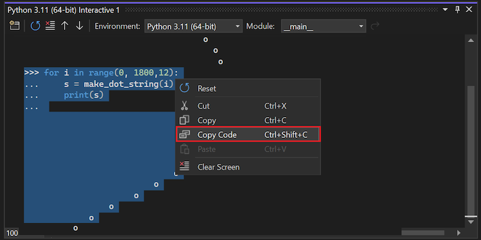Click the Clear Screen toolbar icon
Viewport: 481px width, 240px height.
[x=50, y=26]
